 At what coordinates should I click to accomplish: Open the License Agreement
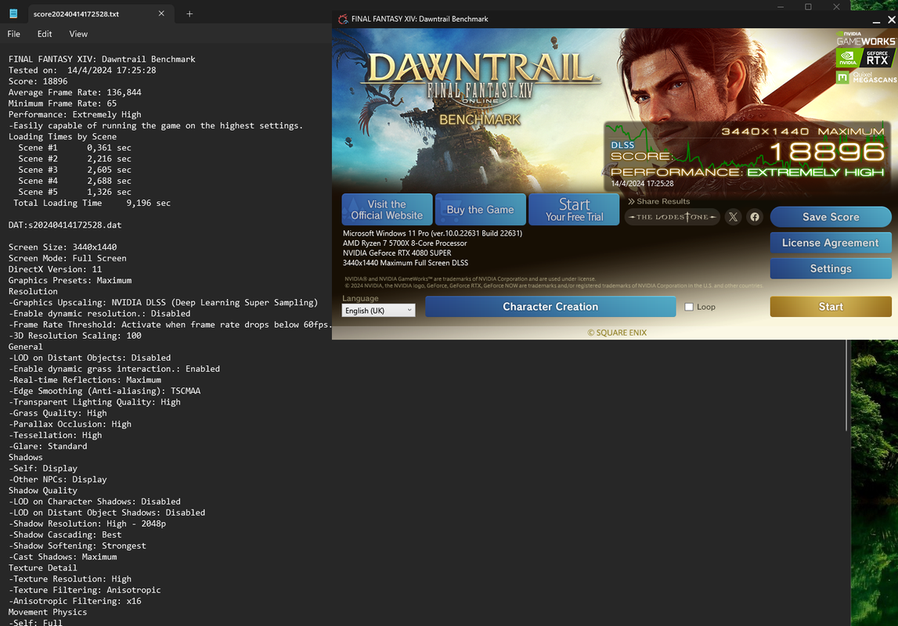pyautogui.click(x=831, y=243)
